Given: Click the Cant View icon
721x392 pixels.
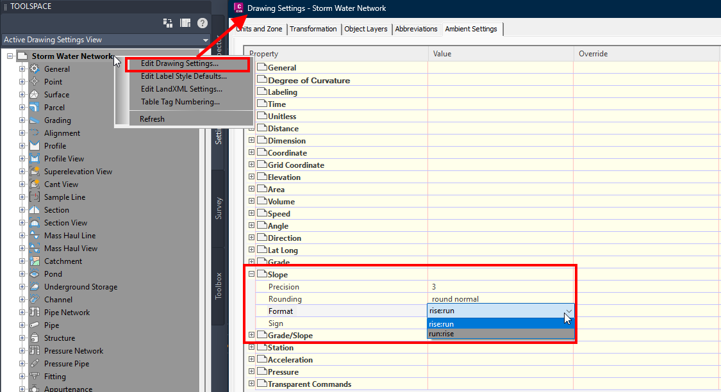Looking at the screenshot, I should [35, 184].
